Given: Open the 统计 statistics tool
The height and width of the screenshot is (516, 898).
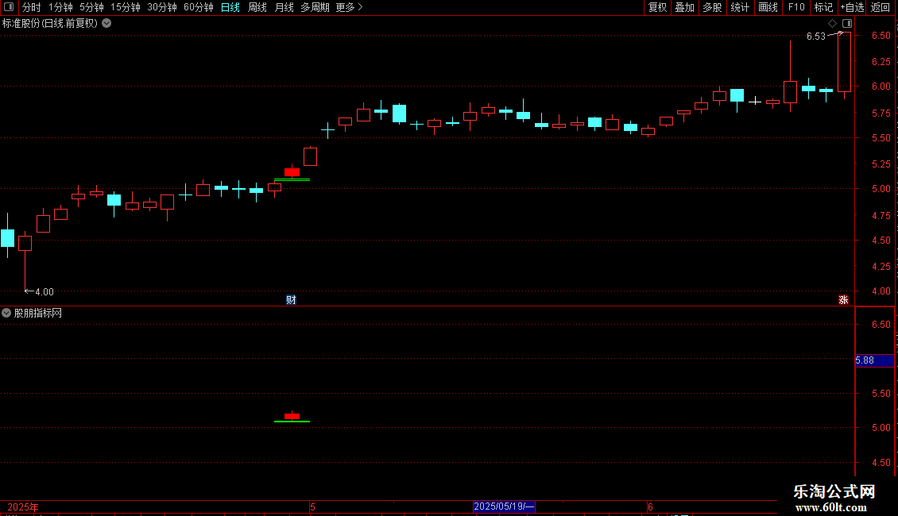Looking at the screenshot, I should tap(740, 7).
